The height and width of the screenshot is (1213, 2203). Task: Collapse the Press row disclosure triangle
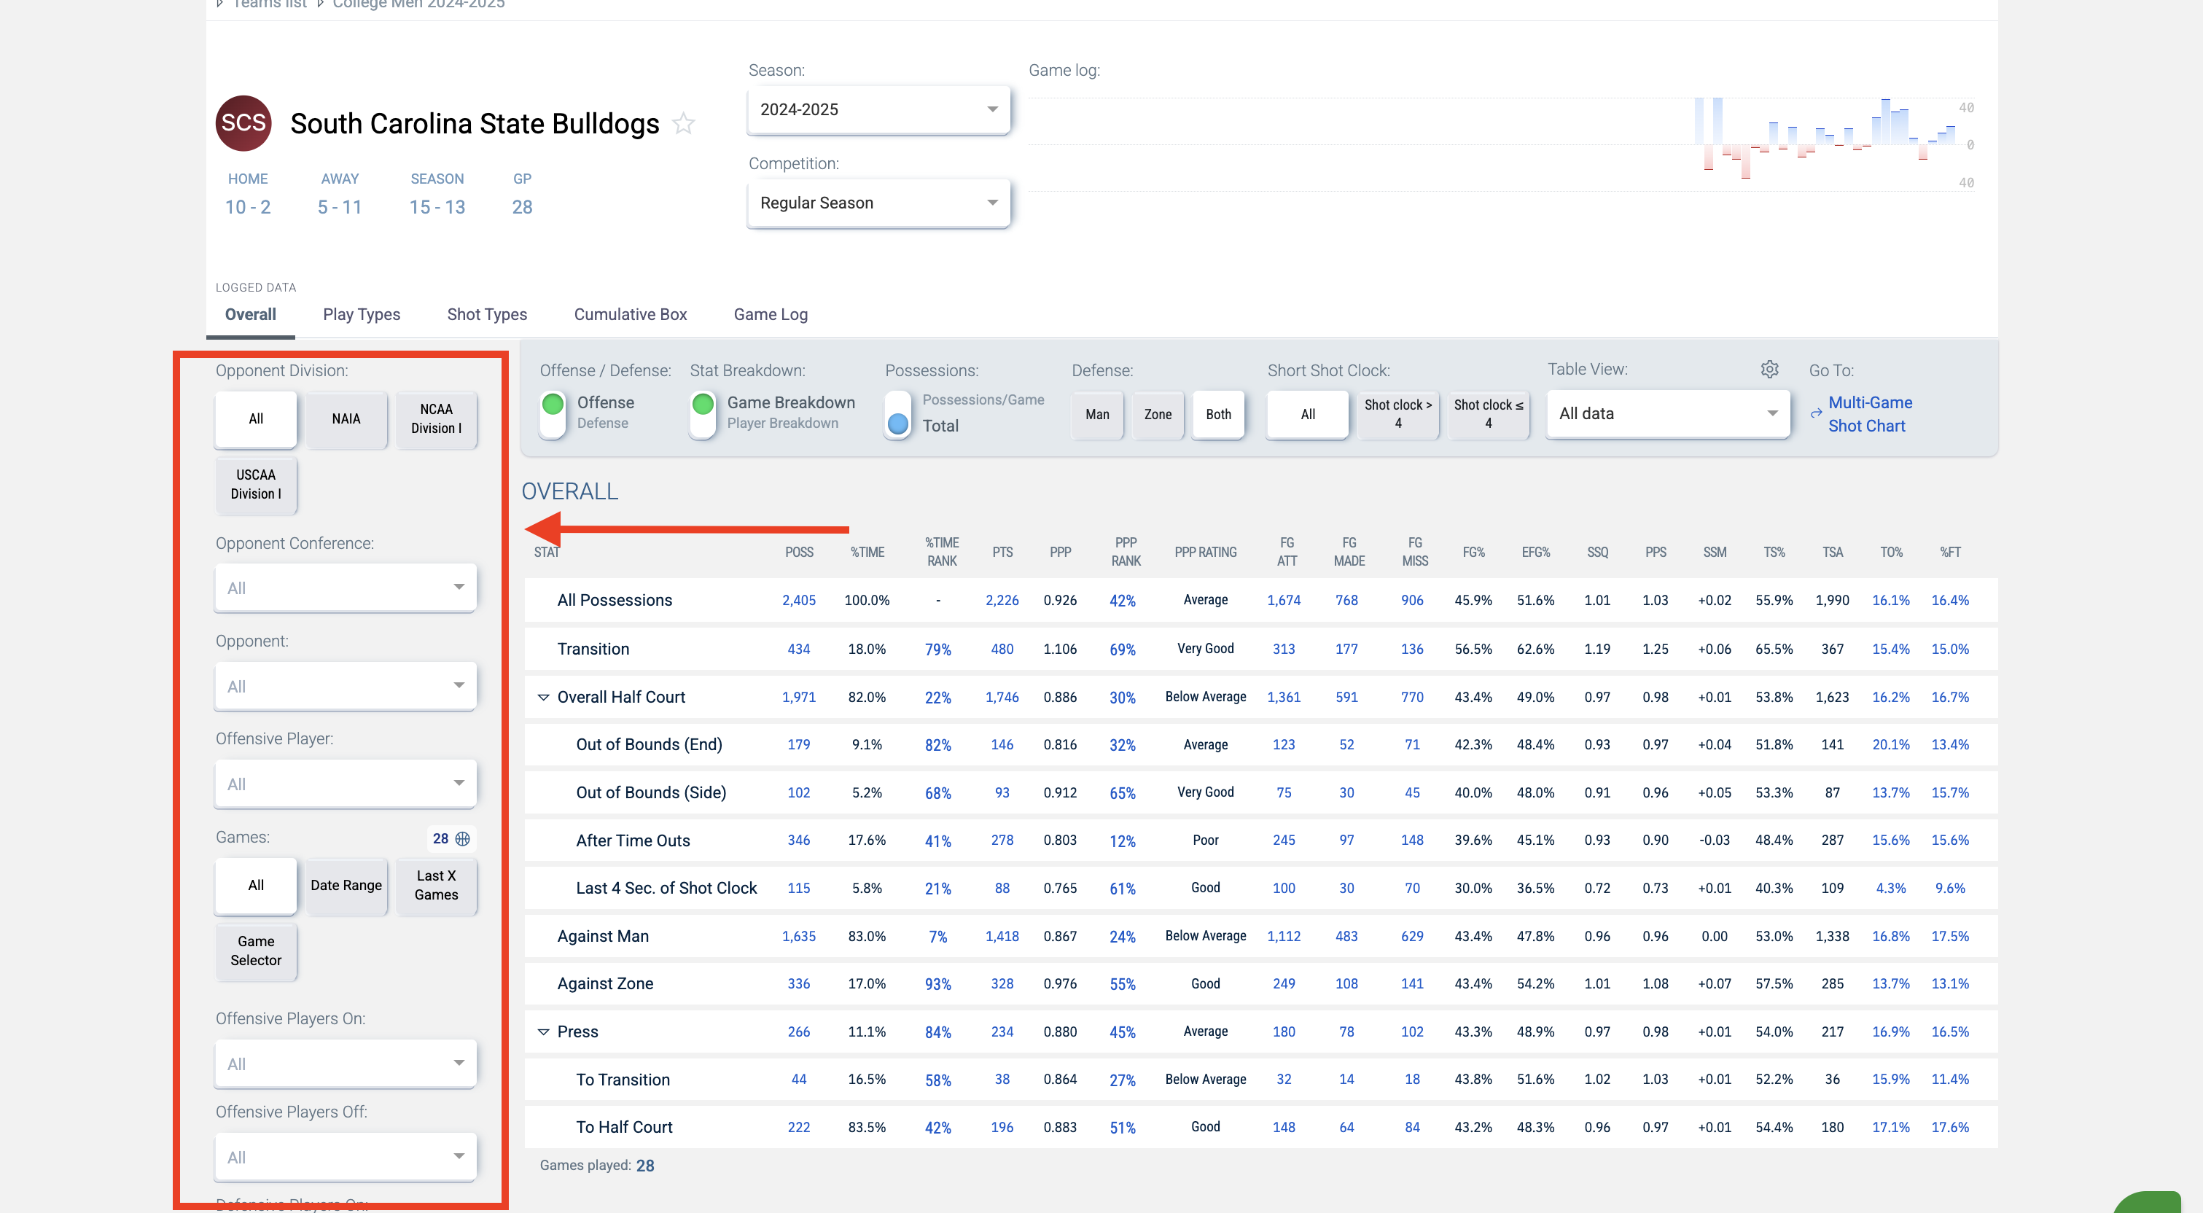(x=543, y=1031)
